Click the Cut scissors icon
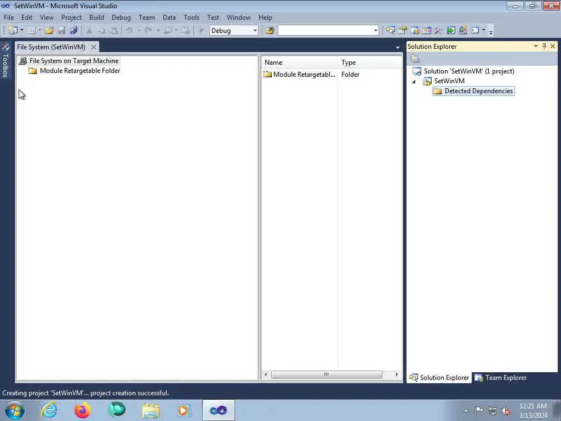This screenshot has width=561, height=421. tap(89, 31)
